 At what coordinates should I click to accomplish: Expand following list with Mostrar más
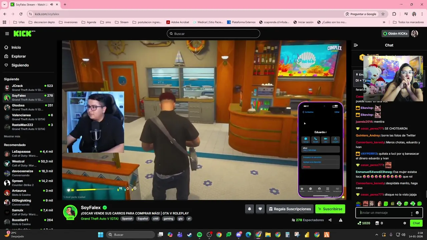12,136
